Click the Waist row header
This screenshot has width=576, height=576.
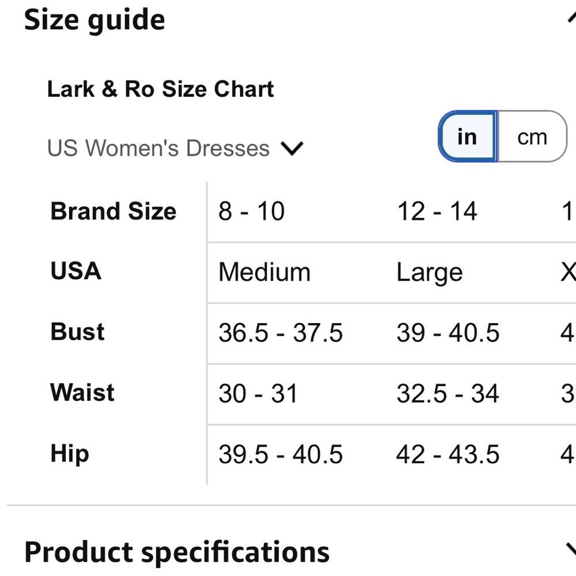(82, 392)
